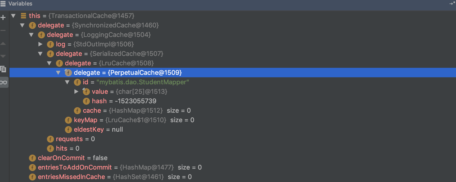Expand the value char[25] node

coord(76,92)
